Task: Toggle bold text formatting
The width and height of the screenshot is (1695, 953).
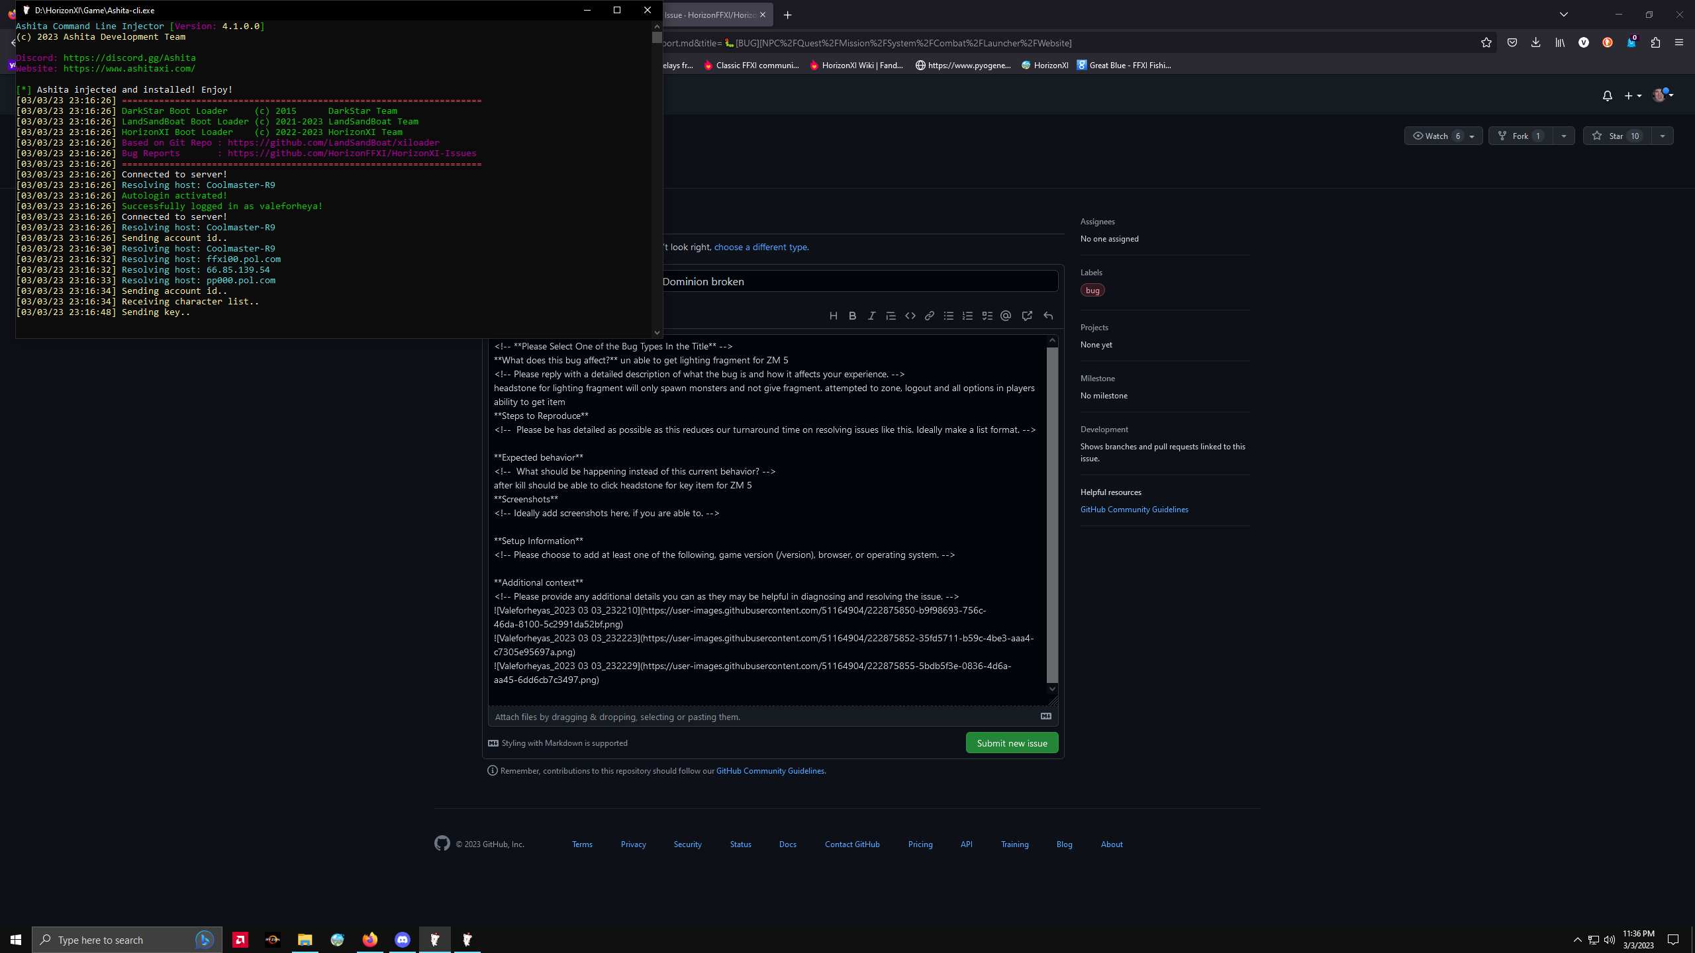Action: [x=853, y=316]
